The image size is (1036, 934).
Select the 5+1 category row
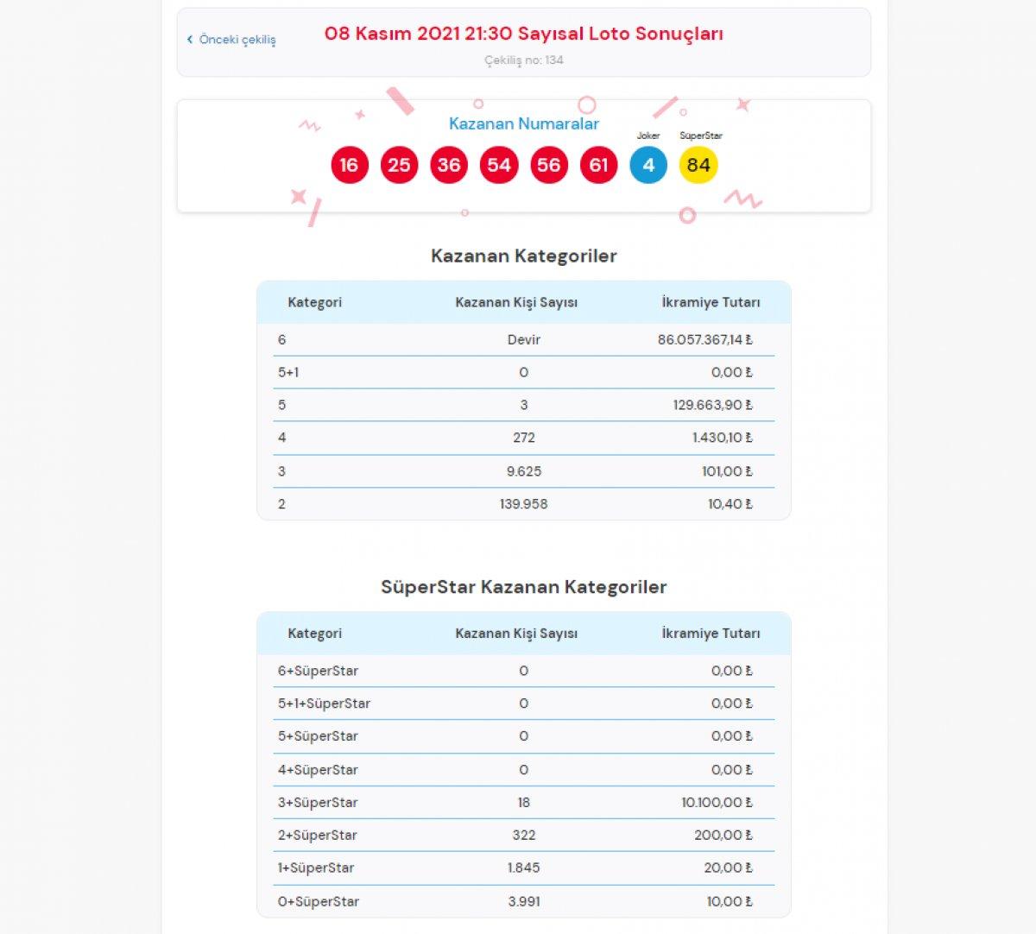click(523, 372)
